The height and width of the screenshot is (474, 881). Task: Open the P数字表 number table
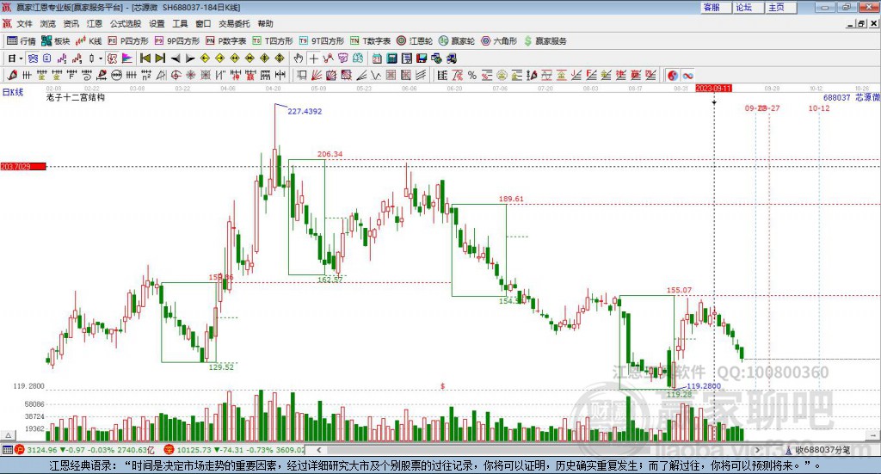(x=226, y=41)
